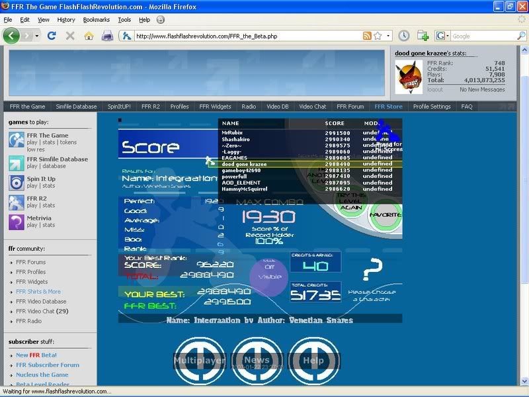The height and width of the screenshot is (397, 529).
Task: Click the green Back arrow button
Action: [11, 36]
